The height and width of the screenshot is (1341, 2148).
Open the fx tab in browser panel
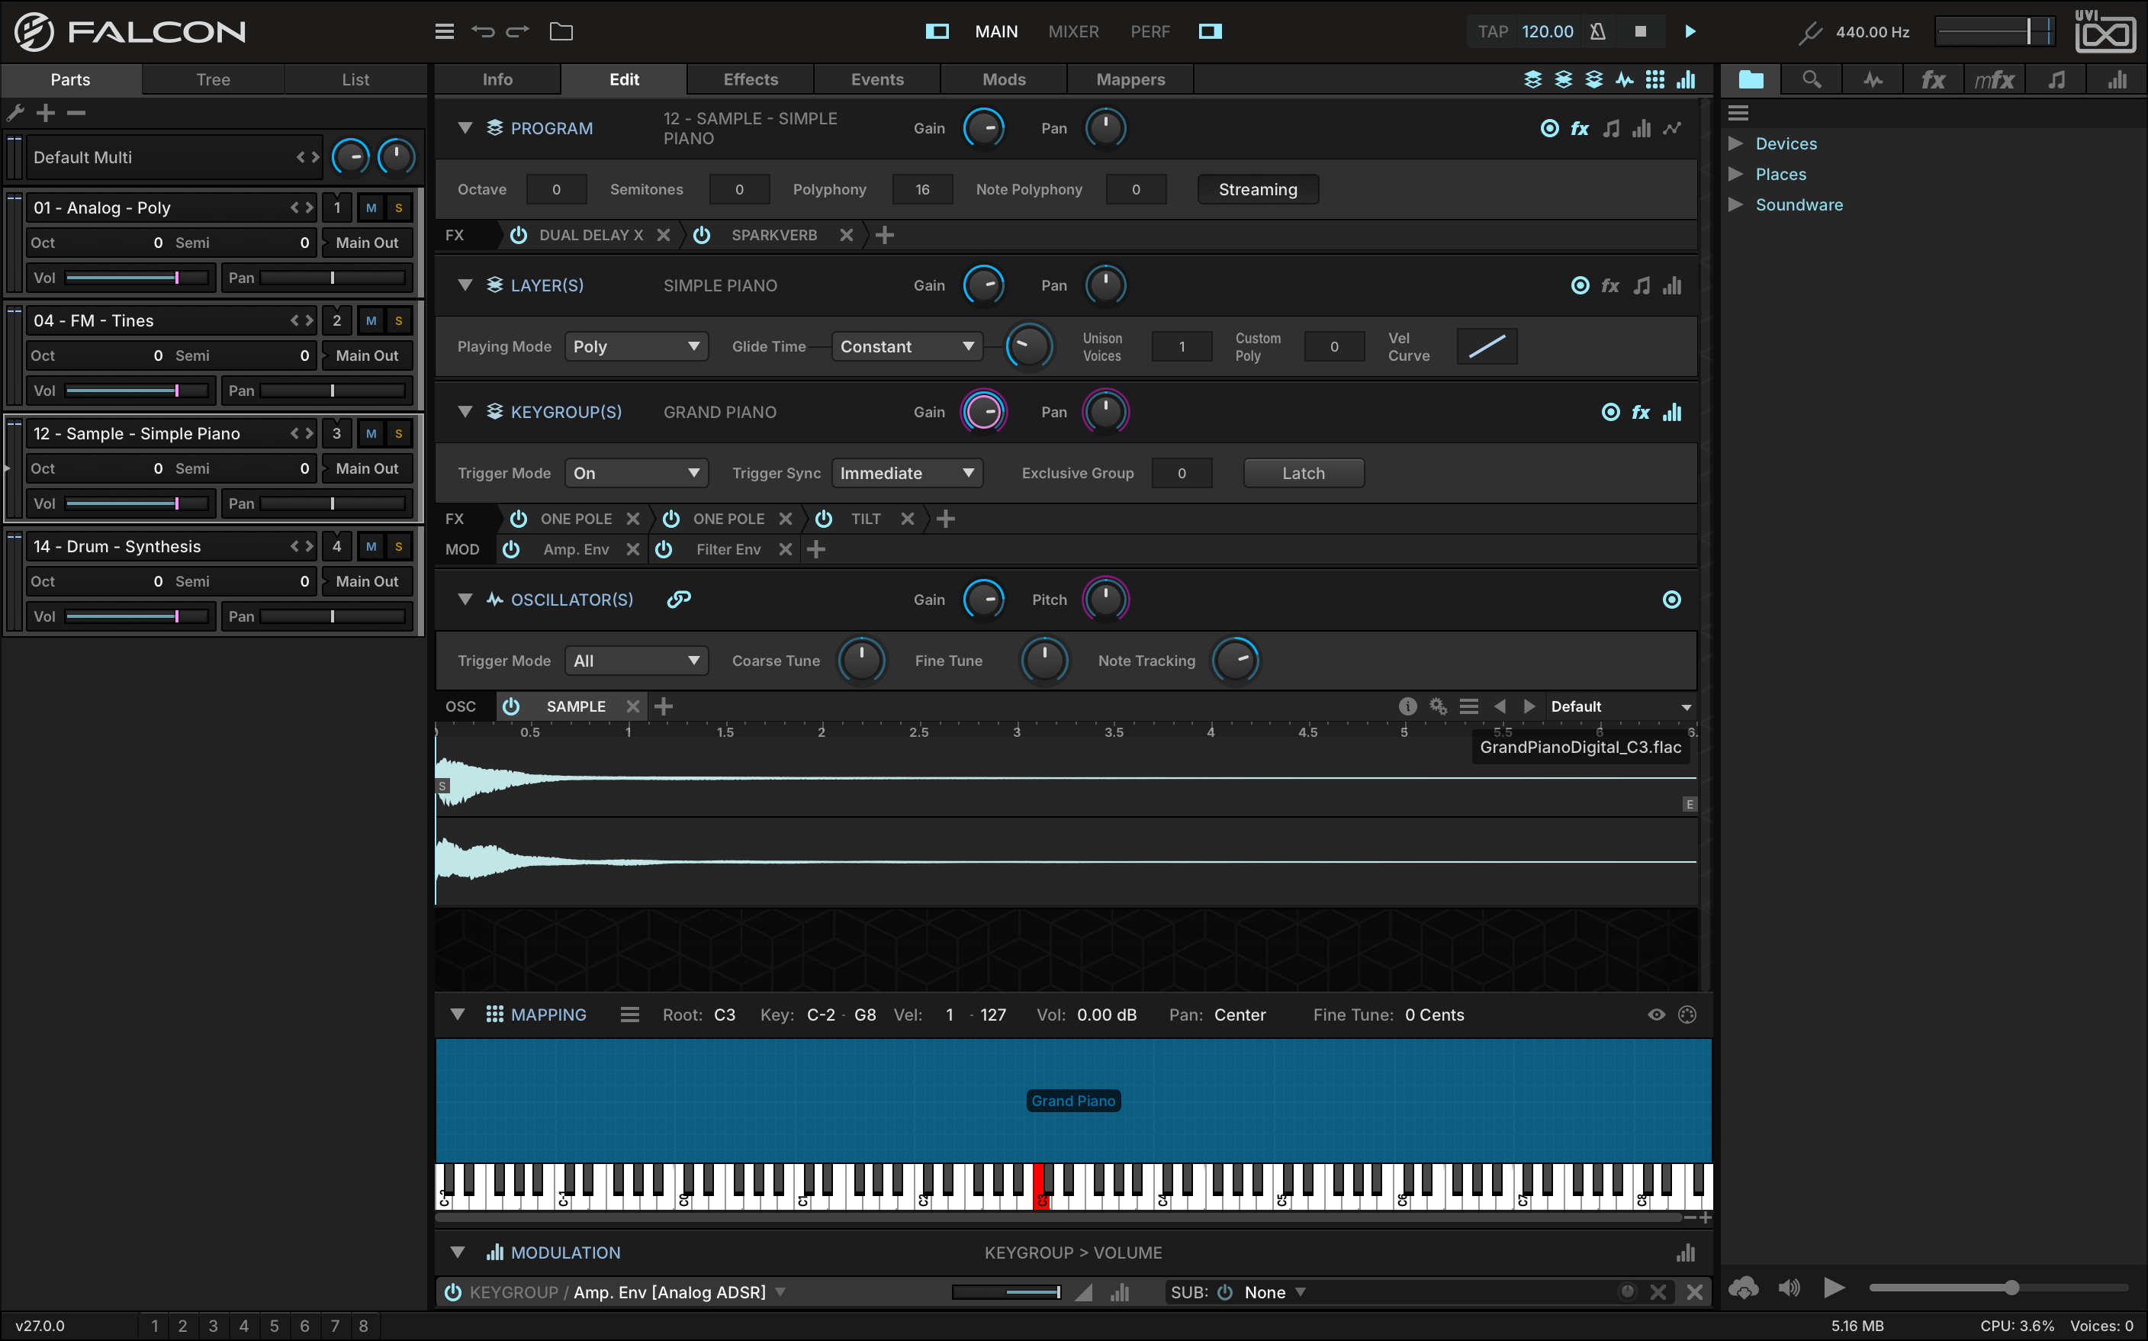[1934, 80]
